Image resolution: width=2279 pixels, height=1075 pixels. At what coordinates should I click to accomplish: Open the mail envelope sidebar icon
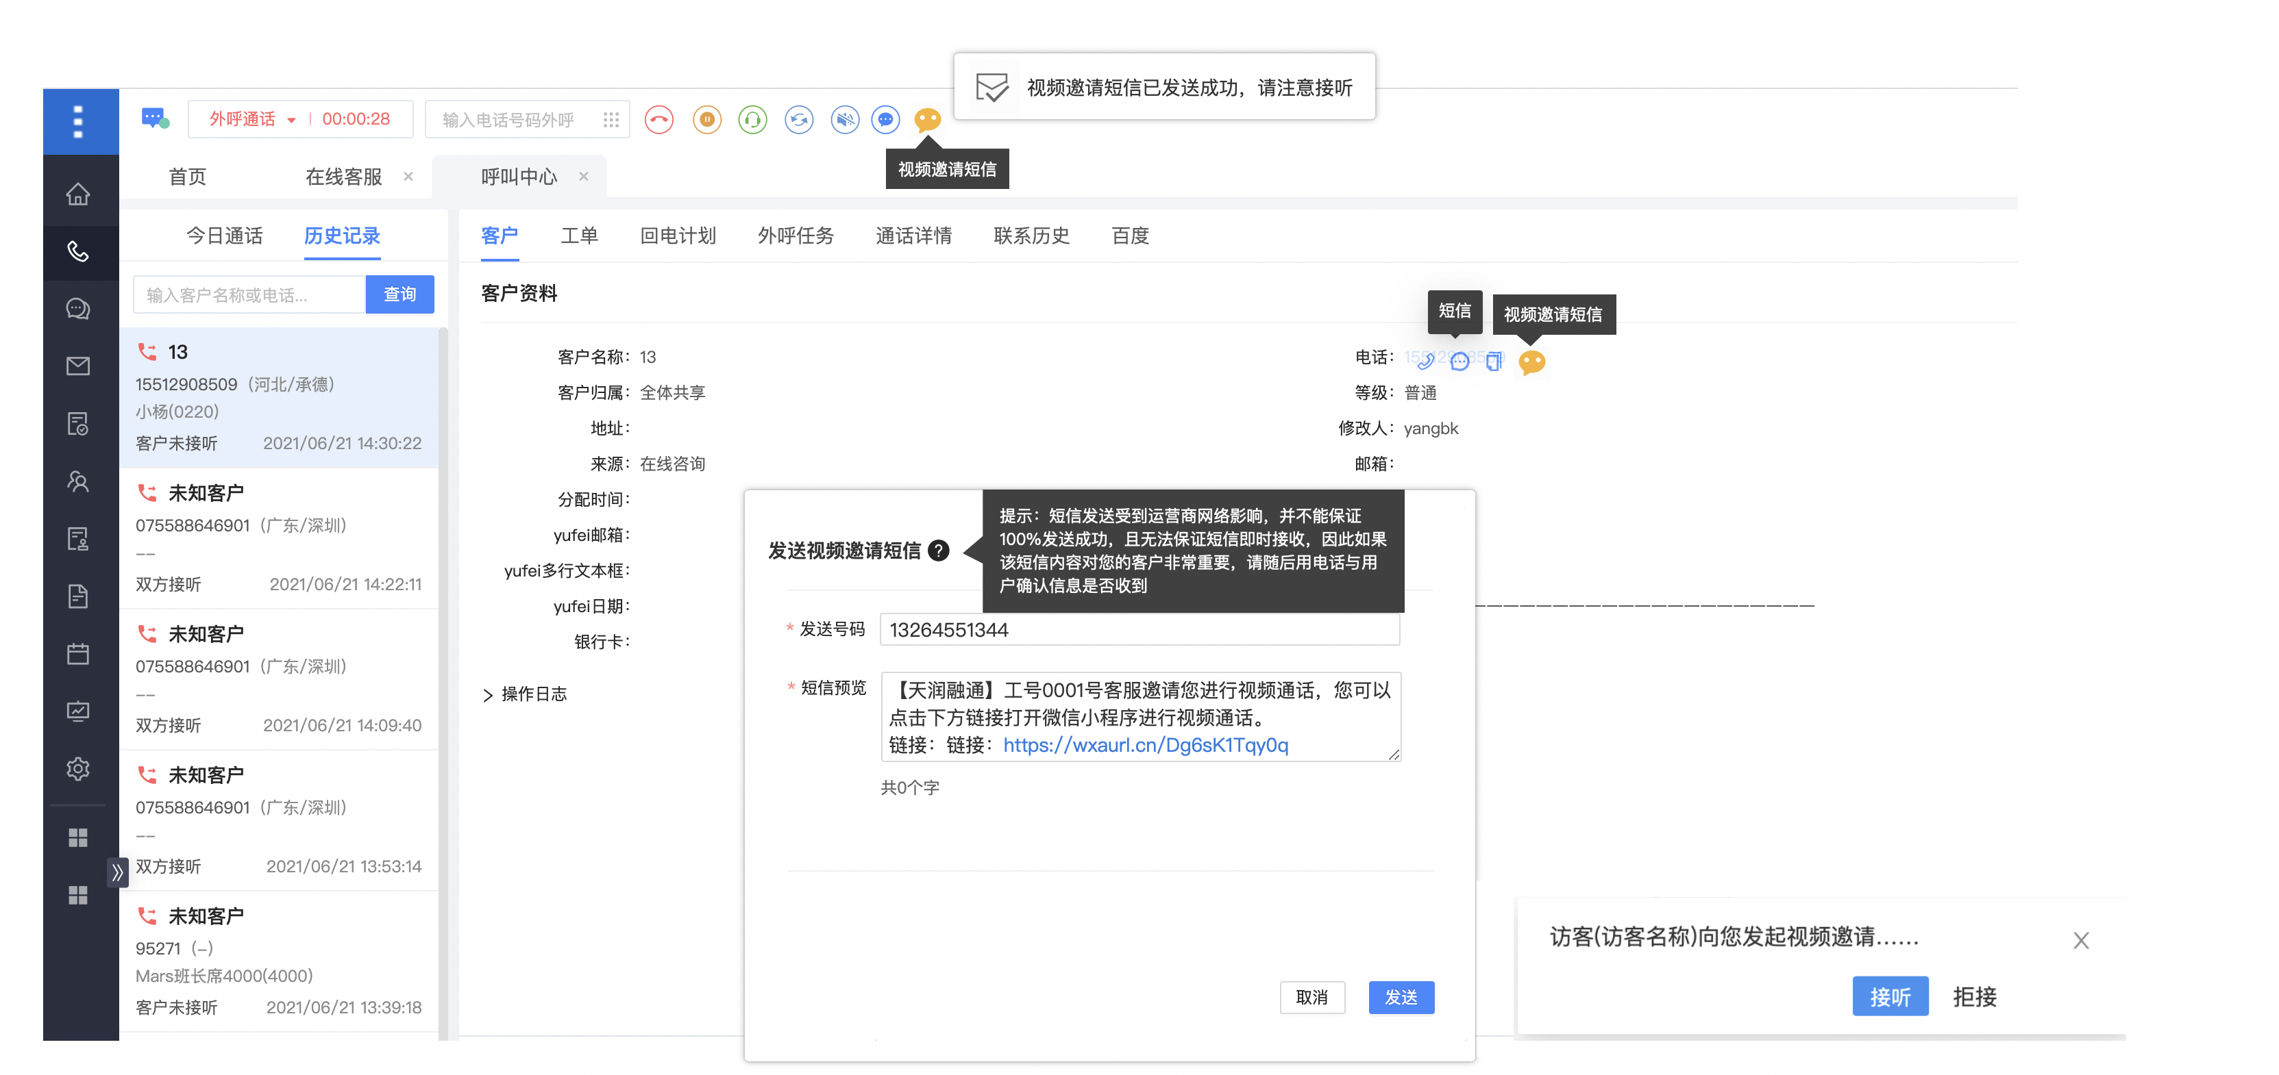coord(78,366)
